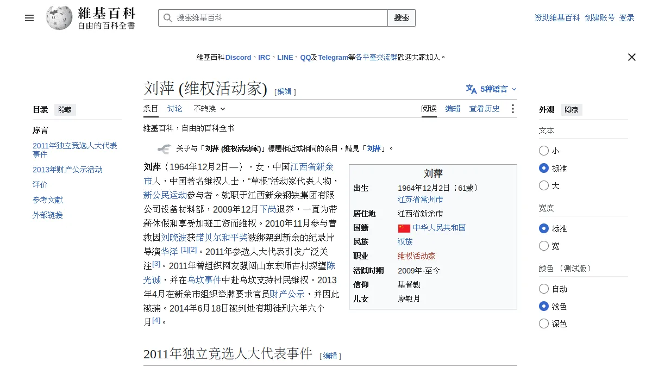Open the 查看历史 tab
This screenshot has width=652, height=367.
[x=485, y=109]
